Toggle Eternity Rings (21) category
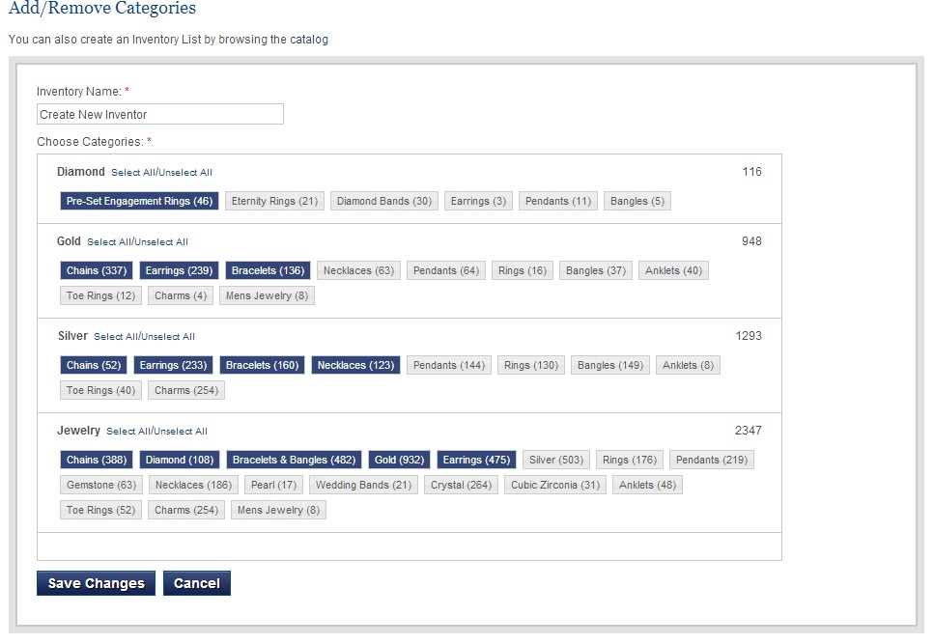This screenshot has height=644, width=934. pyautogui.click(x=274, y=201)
